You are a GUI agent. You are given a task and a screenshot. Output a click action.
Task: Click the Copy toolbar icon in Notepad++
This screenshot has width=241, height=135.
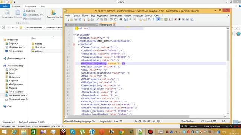tap(102, 19)
